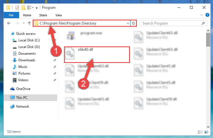Click Properties checkmark icon in title bar

(17, 7)
